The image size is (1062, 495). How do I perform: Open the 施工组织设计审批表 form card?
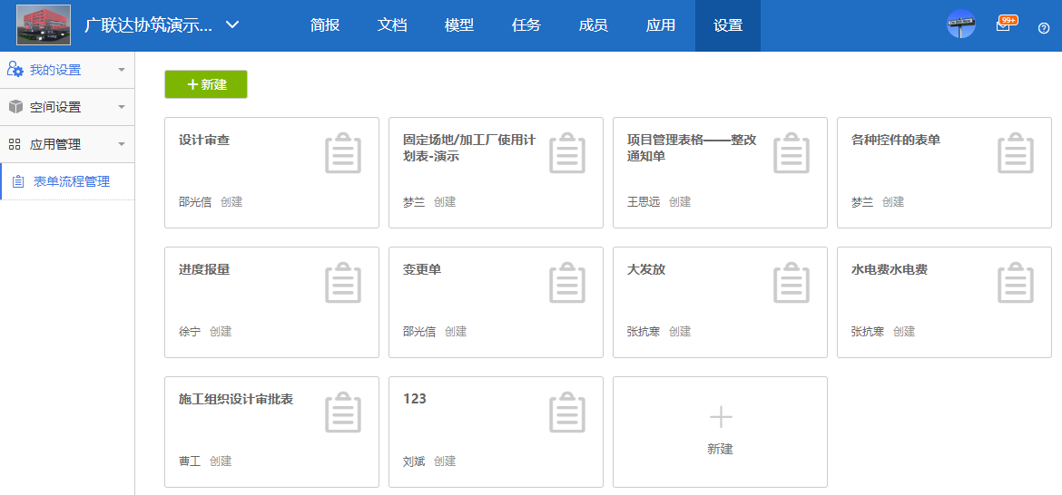(x=271, y=432)
